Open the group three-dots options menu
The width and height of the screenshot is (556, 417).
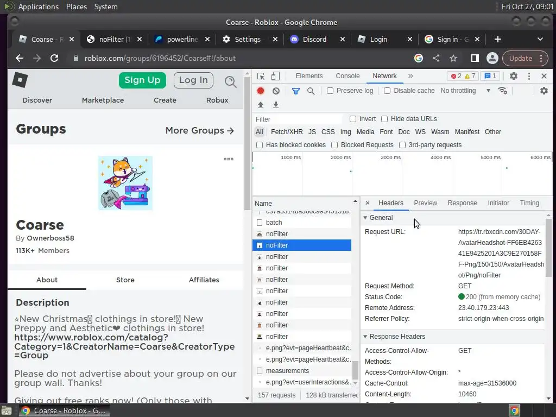pos(229,159)
